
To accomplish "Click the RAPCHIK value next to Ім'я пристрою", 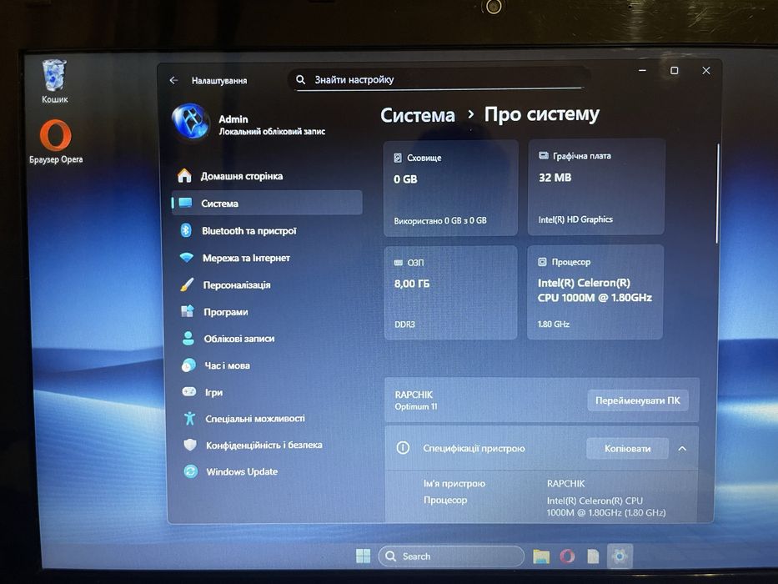I will [565, 483].
